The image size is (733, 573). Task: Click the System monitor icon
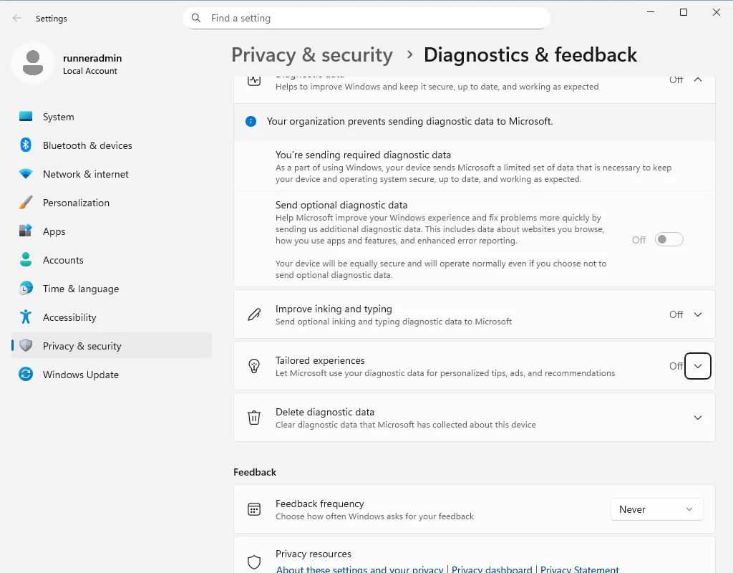pyautogui.click(x=26, y=117)
